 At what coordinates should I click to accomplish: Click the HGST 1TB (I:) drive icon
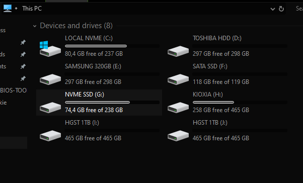pyautogui.click(x=50, y=136)
